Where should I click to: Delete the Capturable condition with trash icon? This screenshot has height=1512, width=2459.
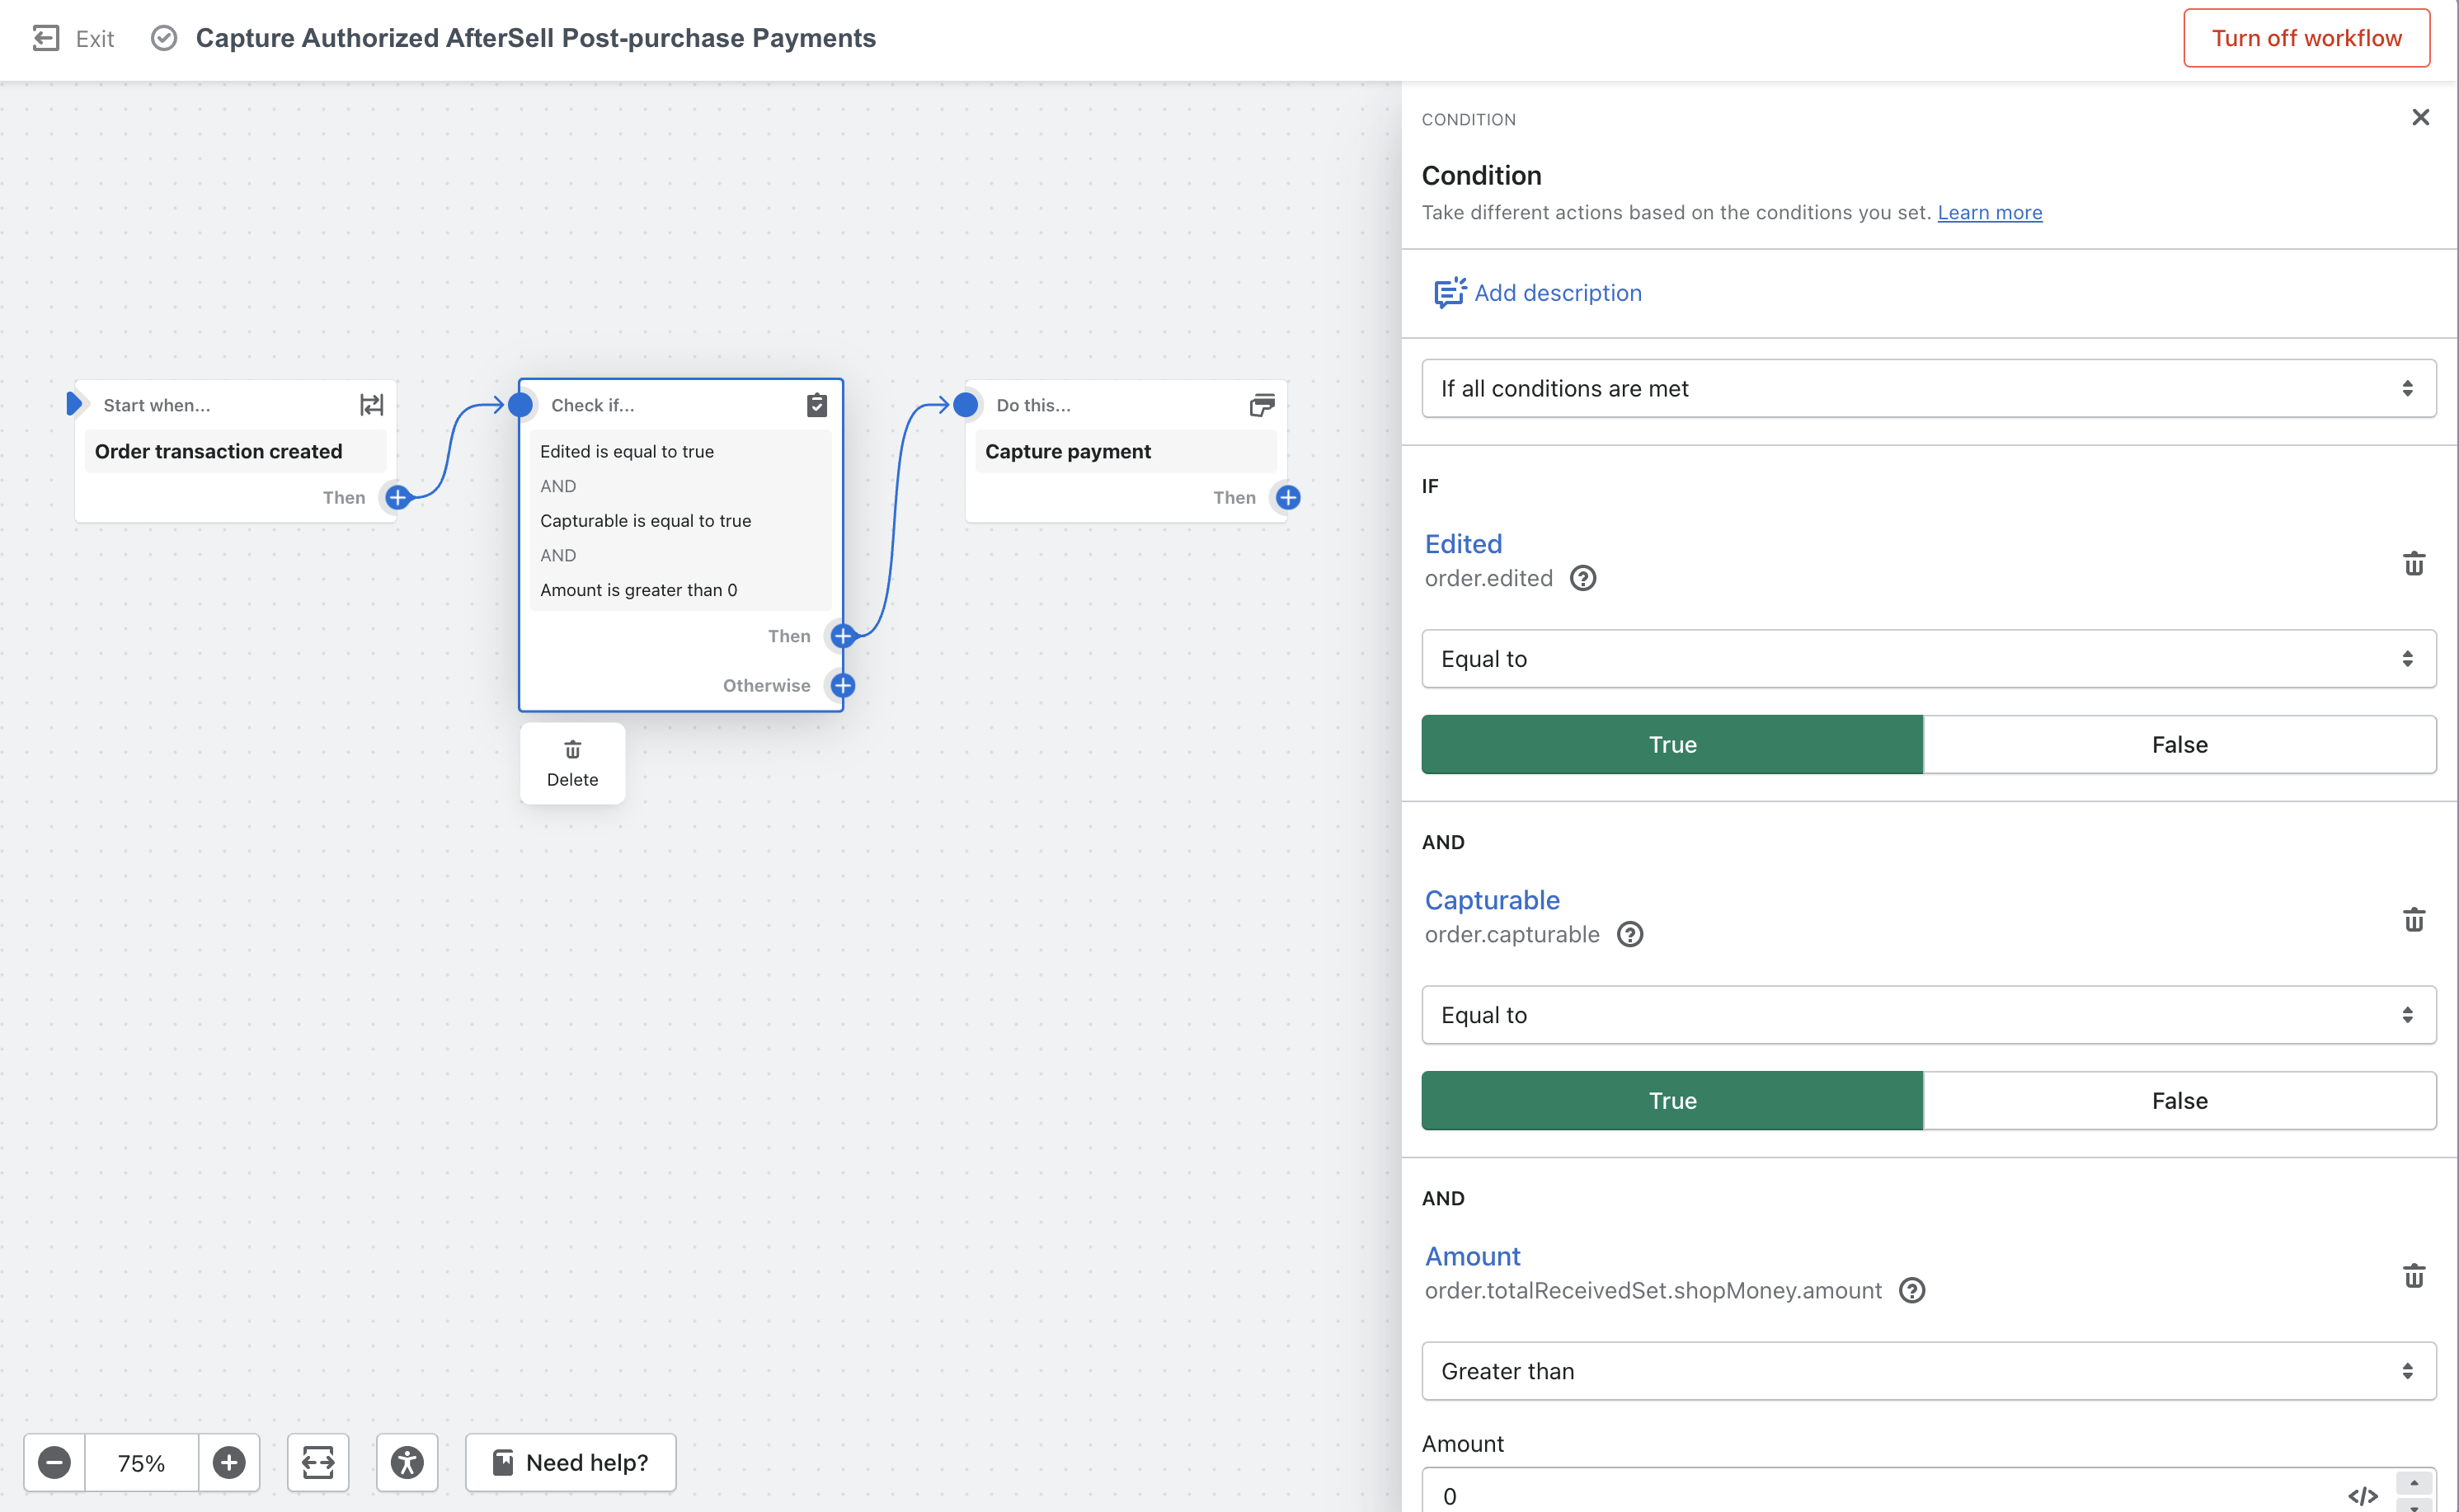click(2413, 919)
